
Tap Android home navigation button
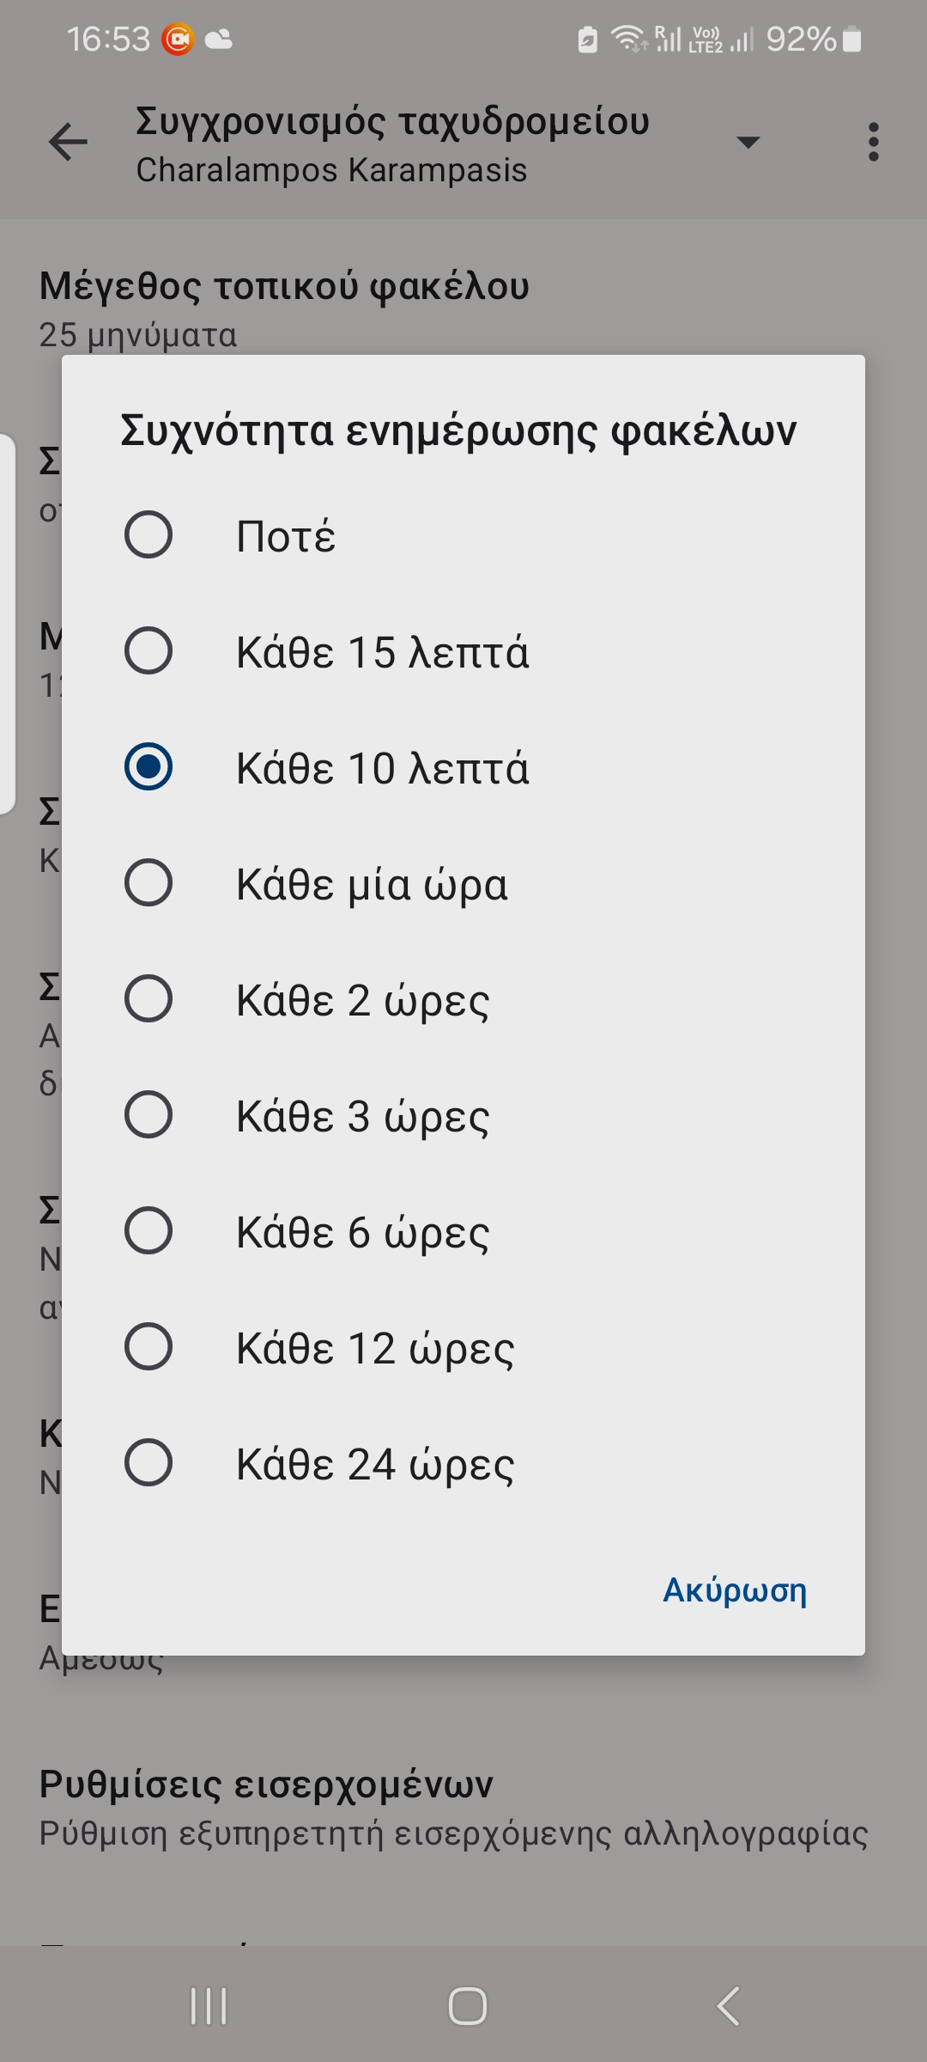pyautogui.click(x=468, y=2007)
